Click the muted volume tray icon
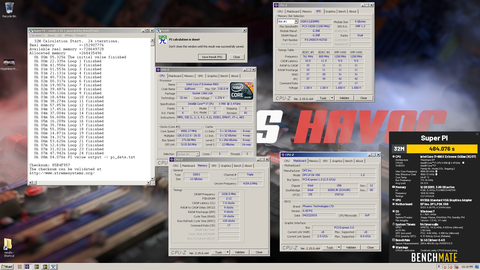The image size is (480, 270). (444, 267)
